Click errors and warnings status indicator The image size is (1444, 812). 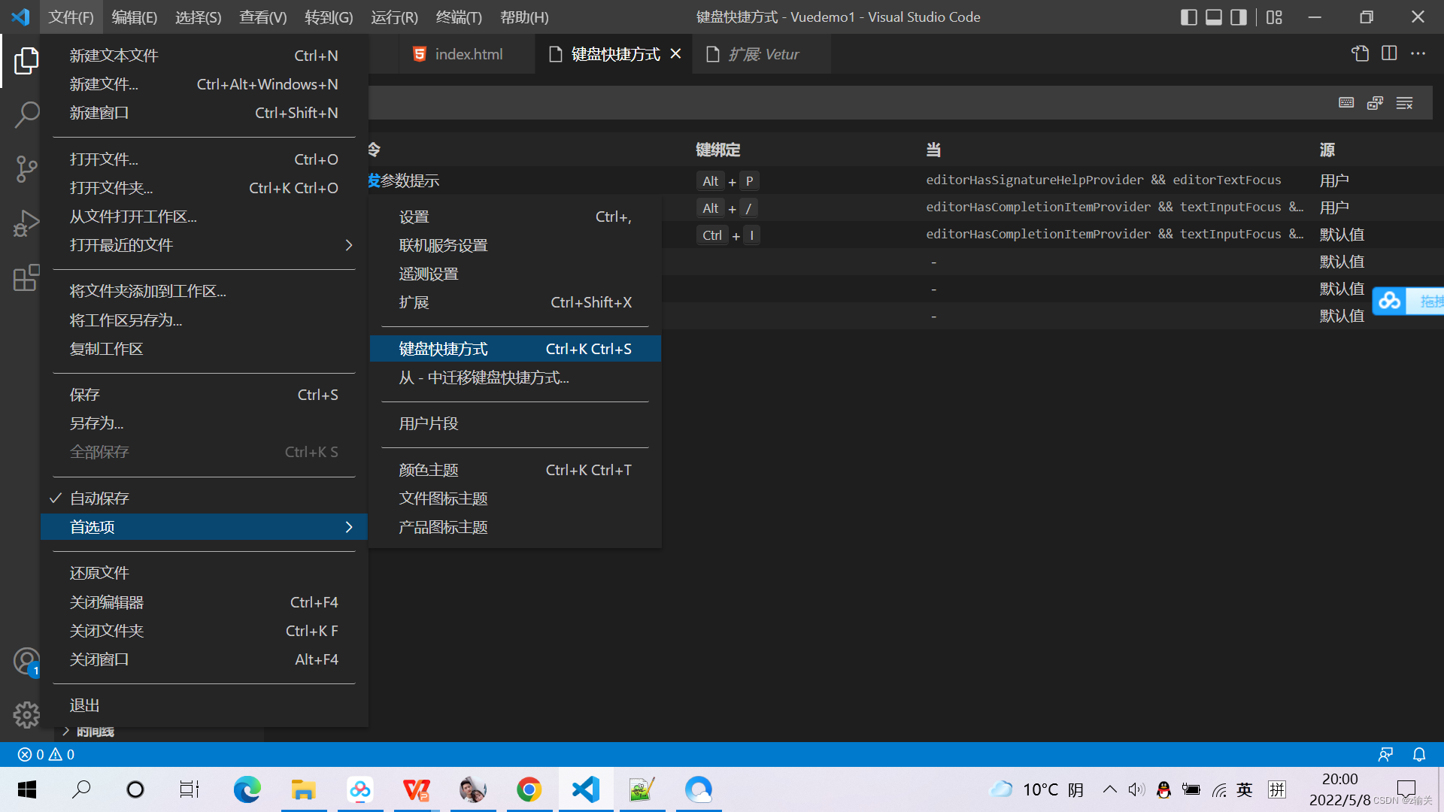[x=46, y=754]
